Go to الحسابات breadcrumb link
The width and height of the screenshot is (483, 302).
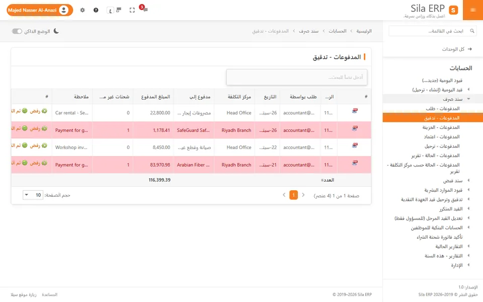(x=337, y=31)
